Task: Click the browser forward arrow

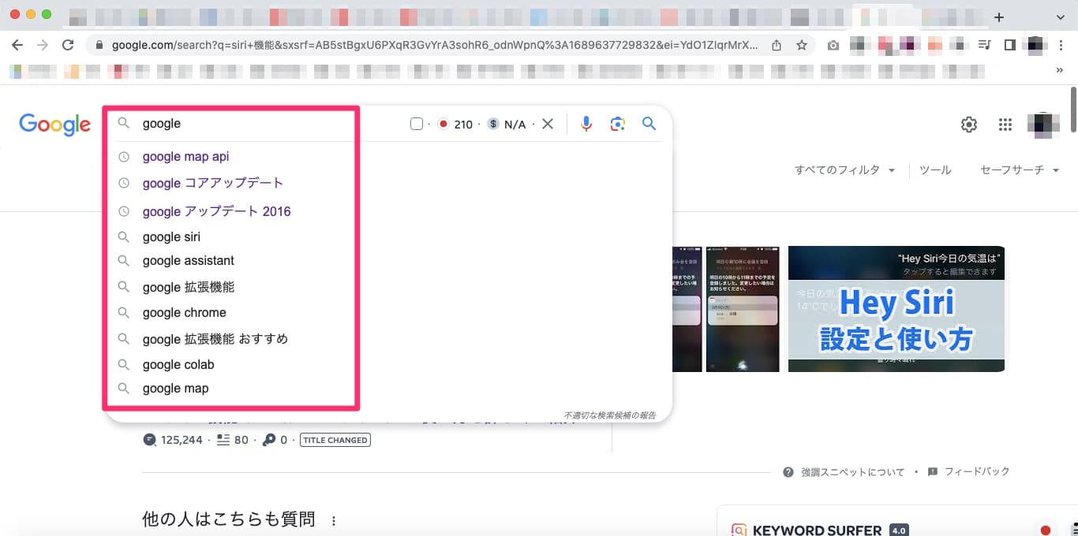Action: [x=43, y=45]
